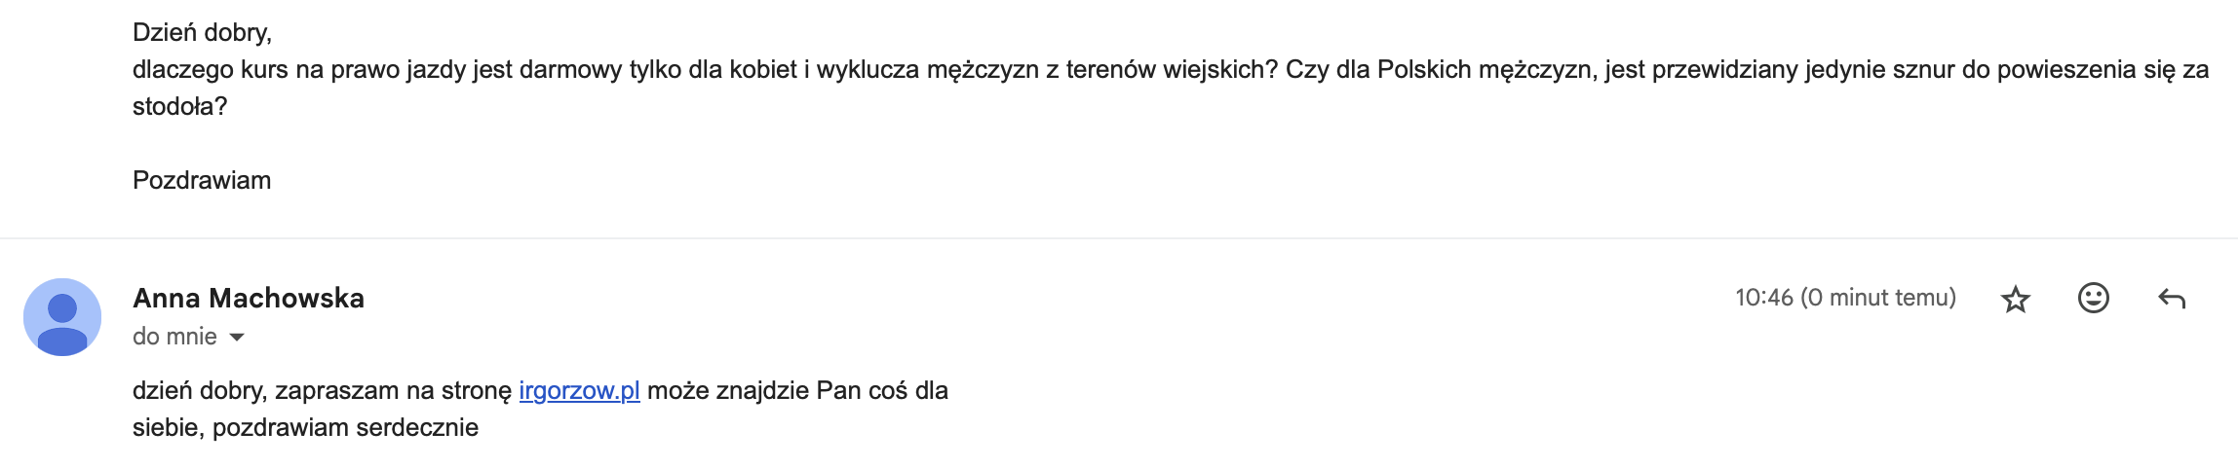Star the message from Anna Machowska
Screen dimensions: 2238x467
2015,299
